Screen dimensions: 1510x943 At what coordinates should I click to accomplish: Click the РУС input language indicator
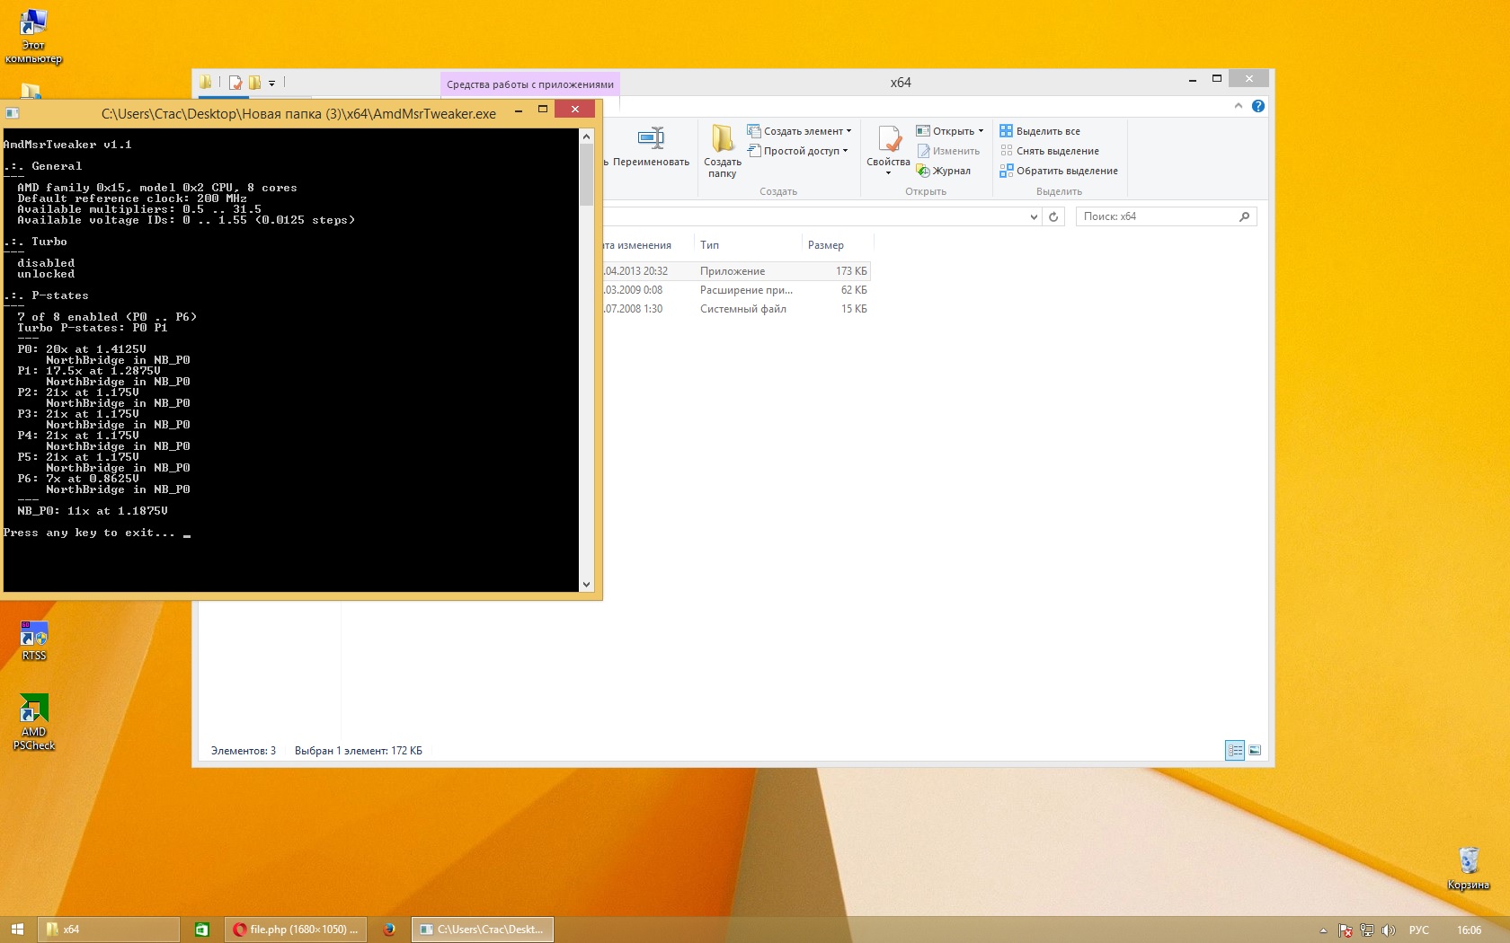coord(1419,930)
